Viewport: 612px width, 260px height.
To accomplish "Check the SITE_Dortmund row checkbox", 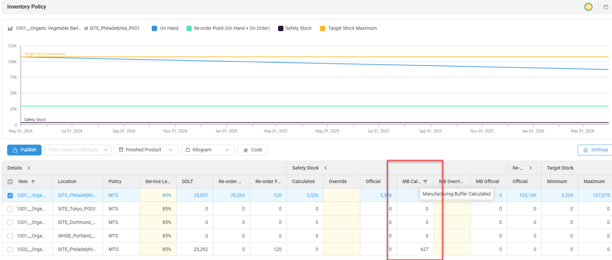I will tap(10, 222).
